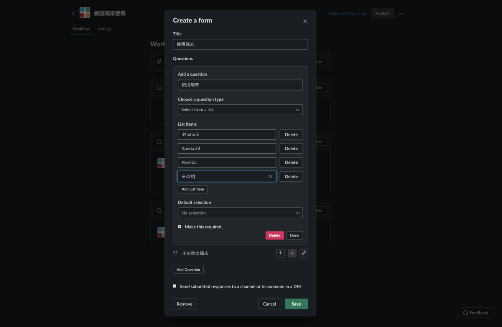
Task: Click Add List Item button
Action: (x=193, y=189)
